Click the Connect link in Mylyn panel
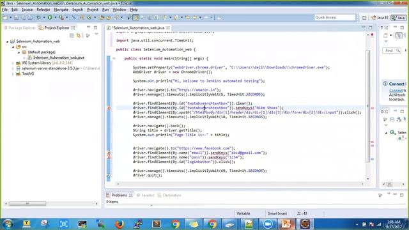Screen dimensions: 409x230 click(x=396, y=91)
